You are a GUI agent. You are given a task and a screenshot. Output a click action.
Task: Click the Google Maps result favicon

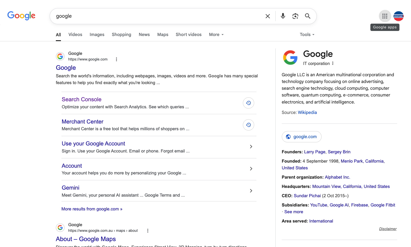tap(60, 228)
